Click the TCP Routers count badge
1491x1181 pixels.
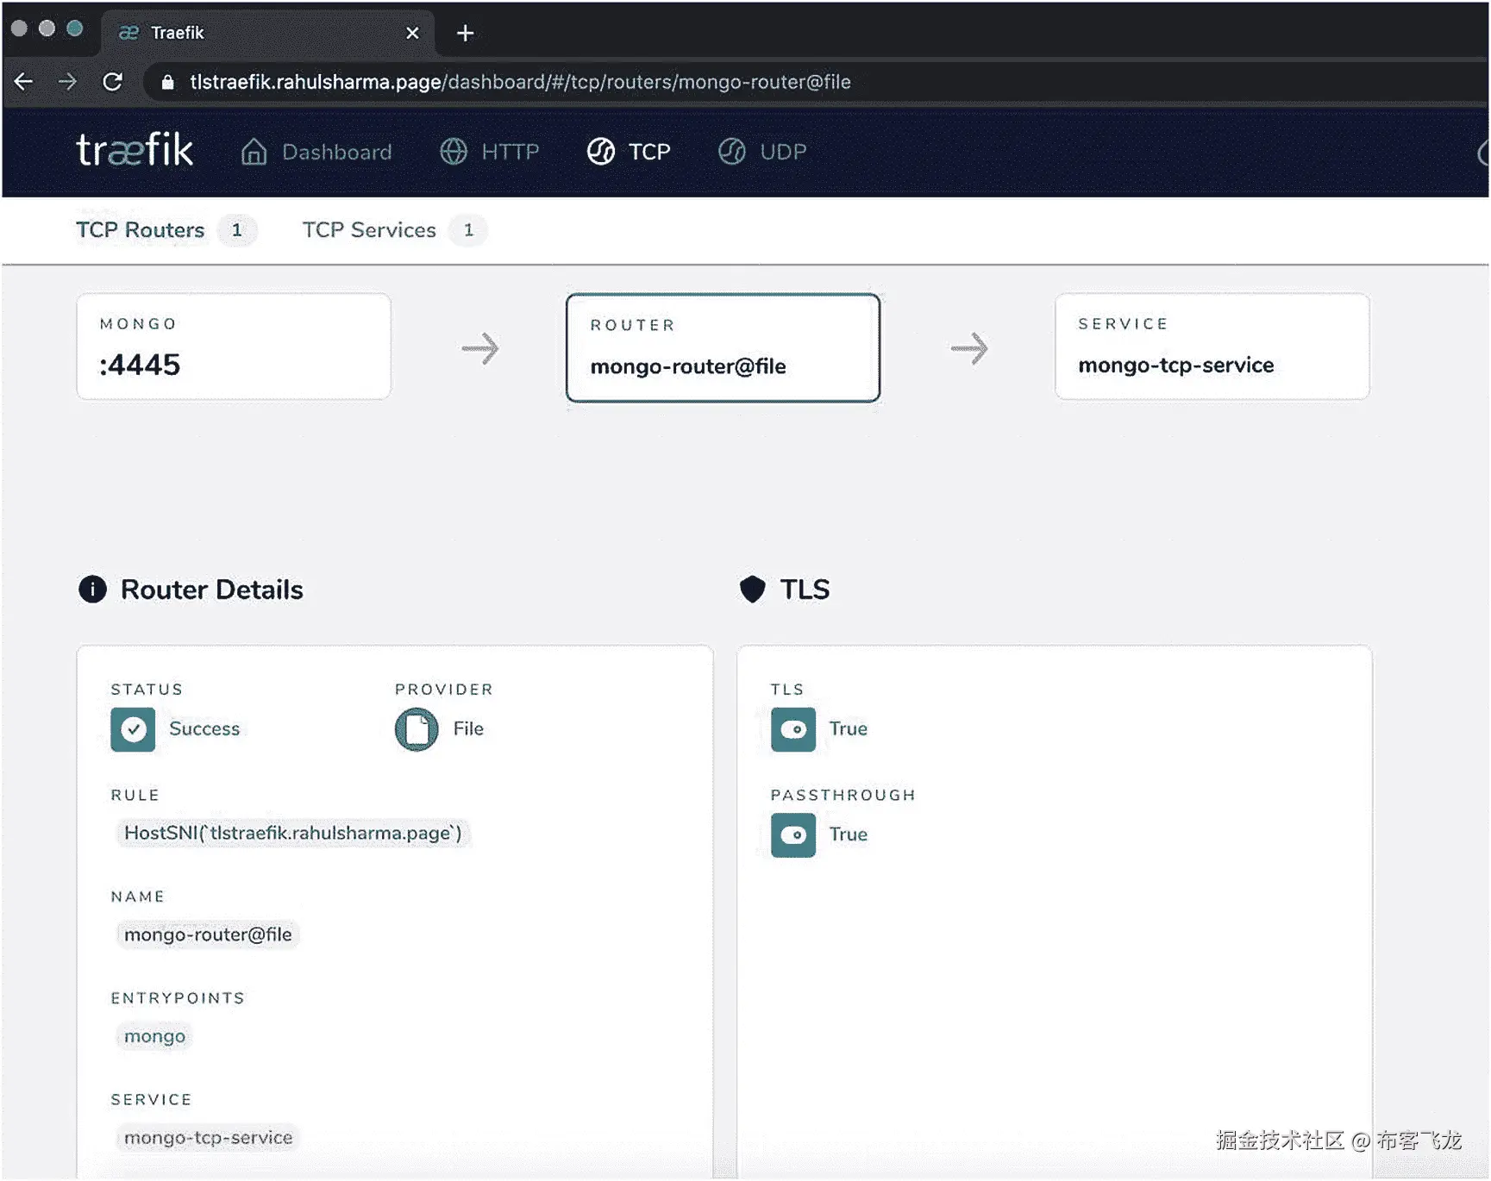pyautogui.click(x=237, y=230)
